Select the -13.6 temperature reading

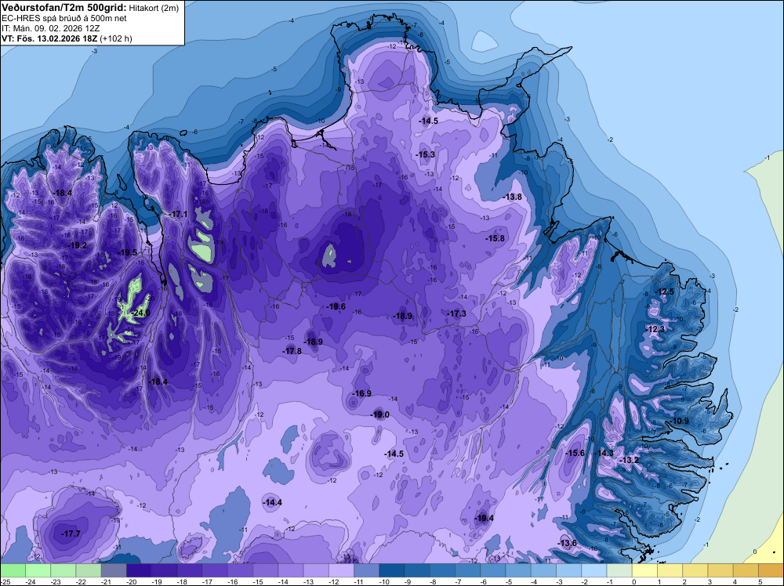[x=568, y=544]
